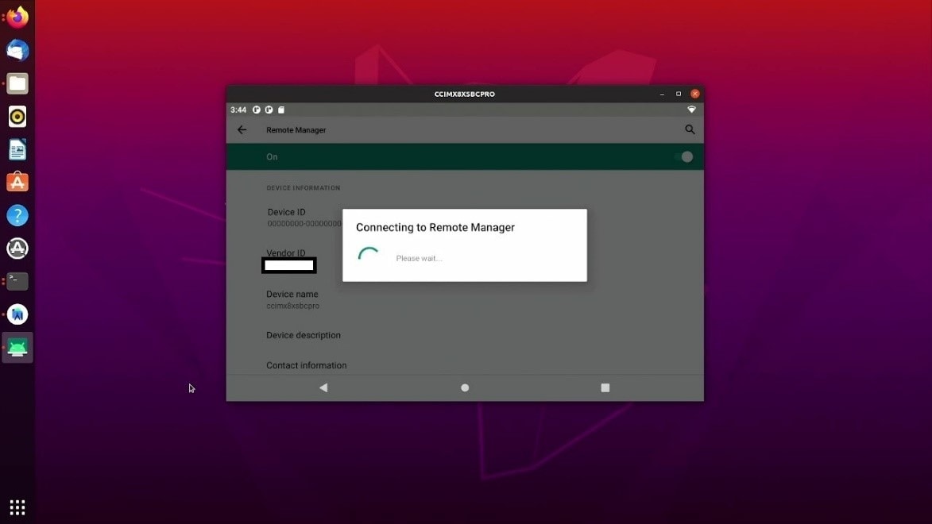This screenshot has width=932, height=524.
Task: Open search in Remote Manager settings
Action: (690, 130)
